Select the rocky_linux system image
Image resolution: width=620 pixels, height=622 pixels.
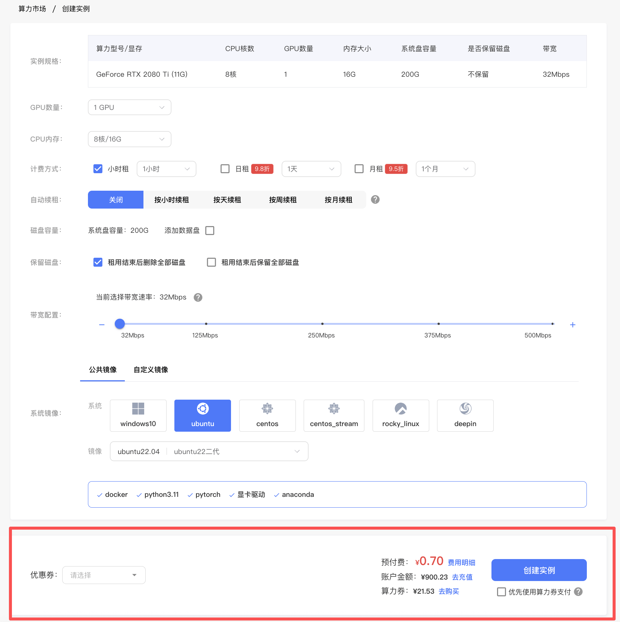401,415
